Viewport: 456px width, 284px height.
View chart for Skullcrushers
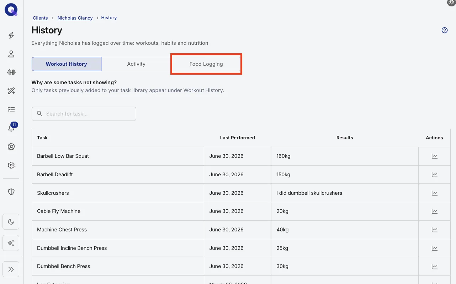point(435,193)
